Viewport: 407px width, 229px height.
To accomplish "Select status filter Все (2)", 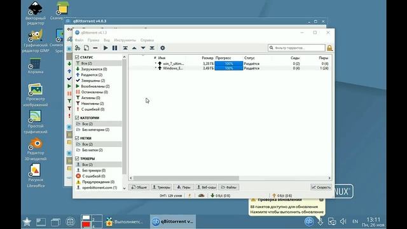I will pyautogui.click(x=98, y=64).
